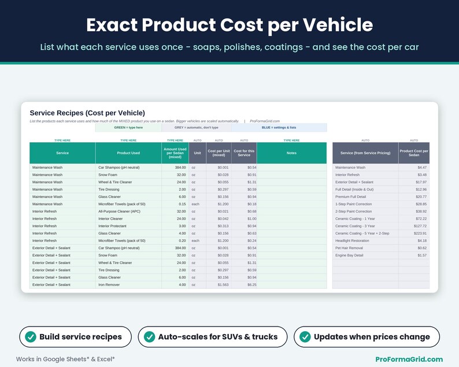459x367 pixels.
Task: Select the Unit column header
Action: pos(197,153)
